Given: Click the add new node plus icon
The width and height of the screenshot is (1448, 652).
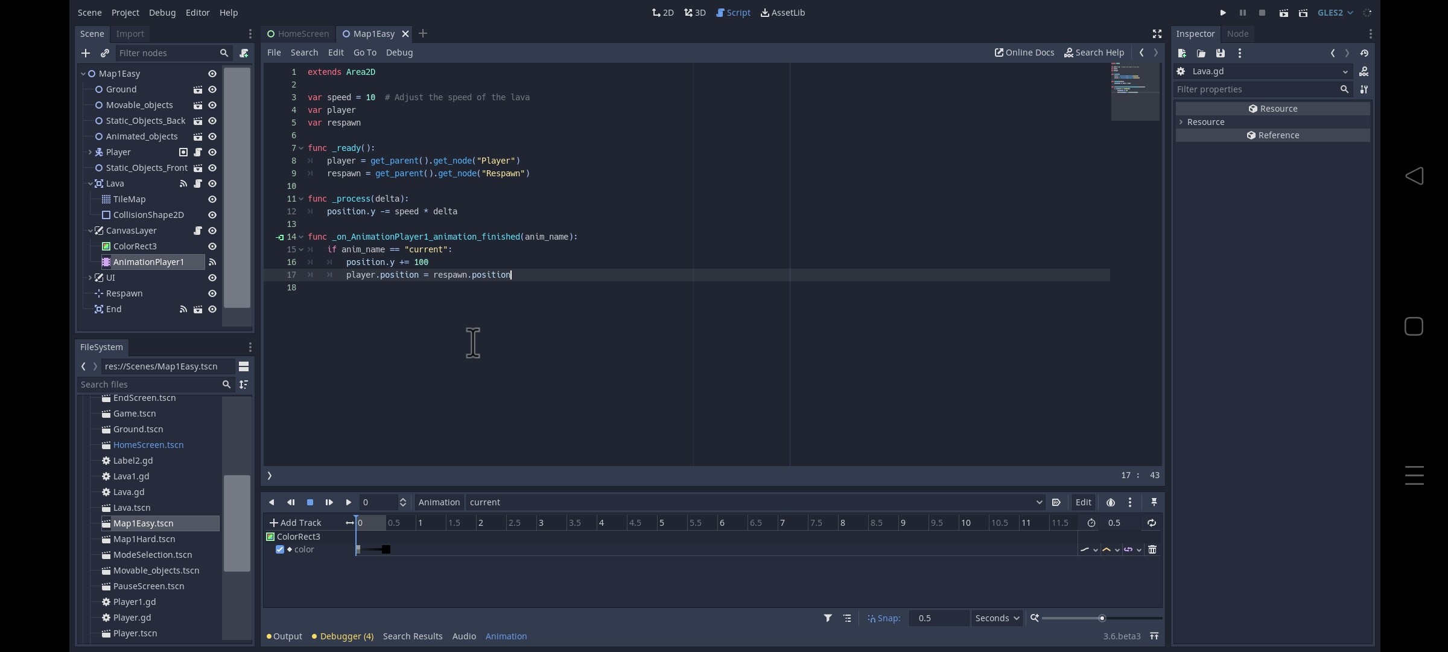Looking at the screenshot, I should click(x=86, y=53).
